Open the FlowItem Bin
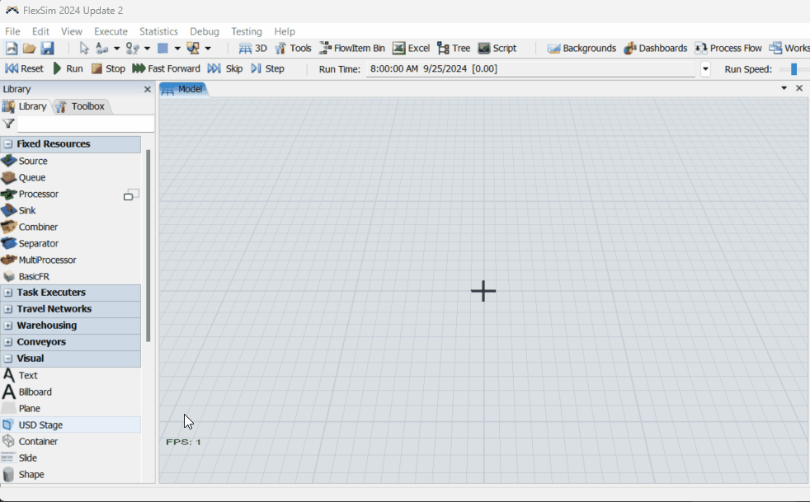Image resolution: width=810 pixels, height=502 pixels. [352, 48]
